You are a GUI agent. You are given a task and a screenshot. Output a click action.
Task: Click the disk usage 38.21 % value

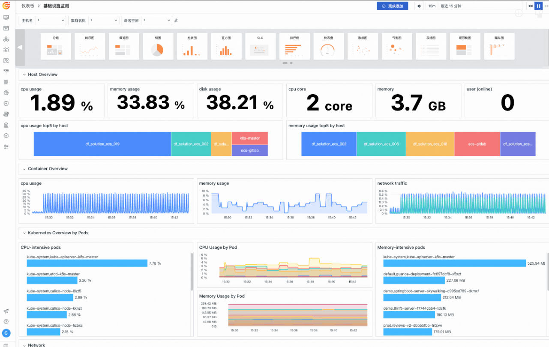click(240, 103)
